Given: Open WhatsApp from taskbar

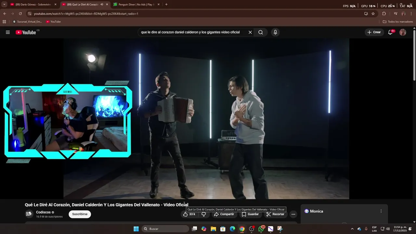Looking at the screenshot, I should pos(261,229).
